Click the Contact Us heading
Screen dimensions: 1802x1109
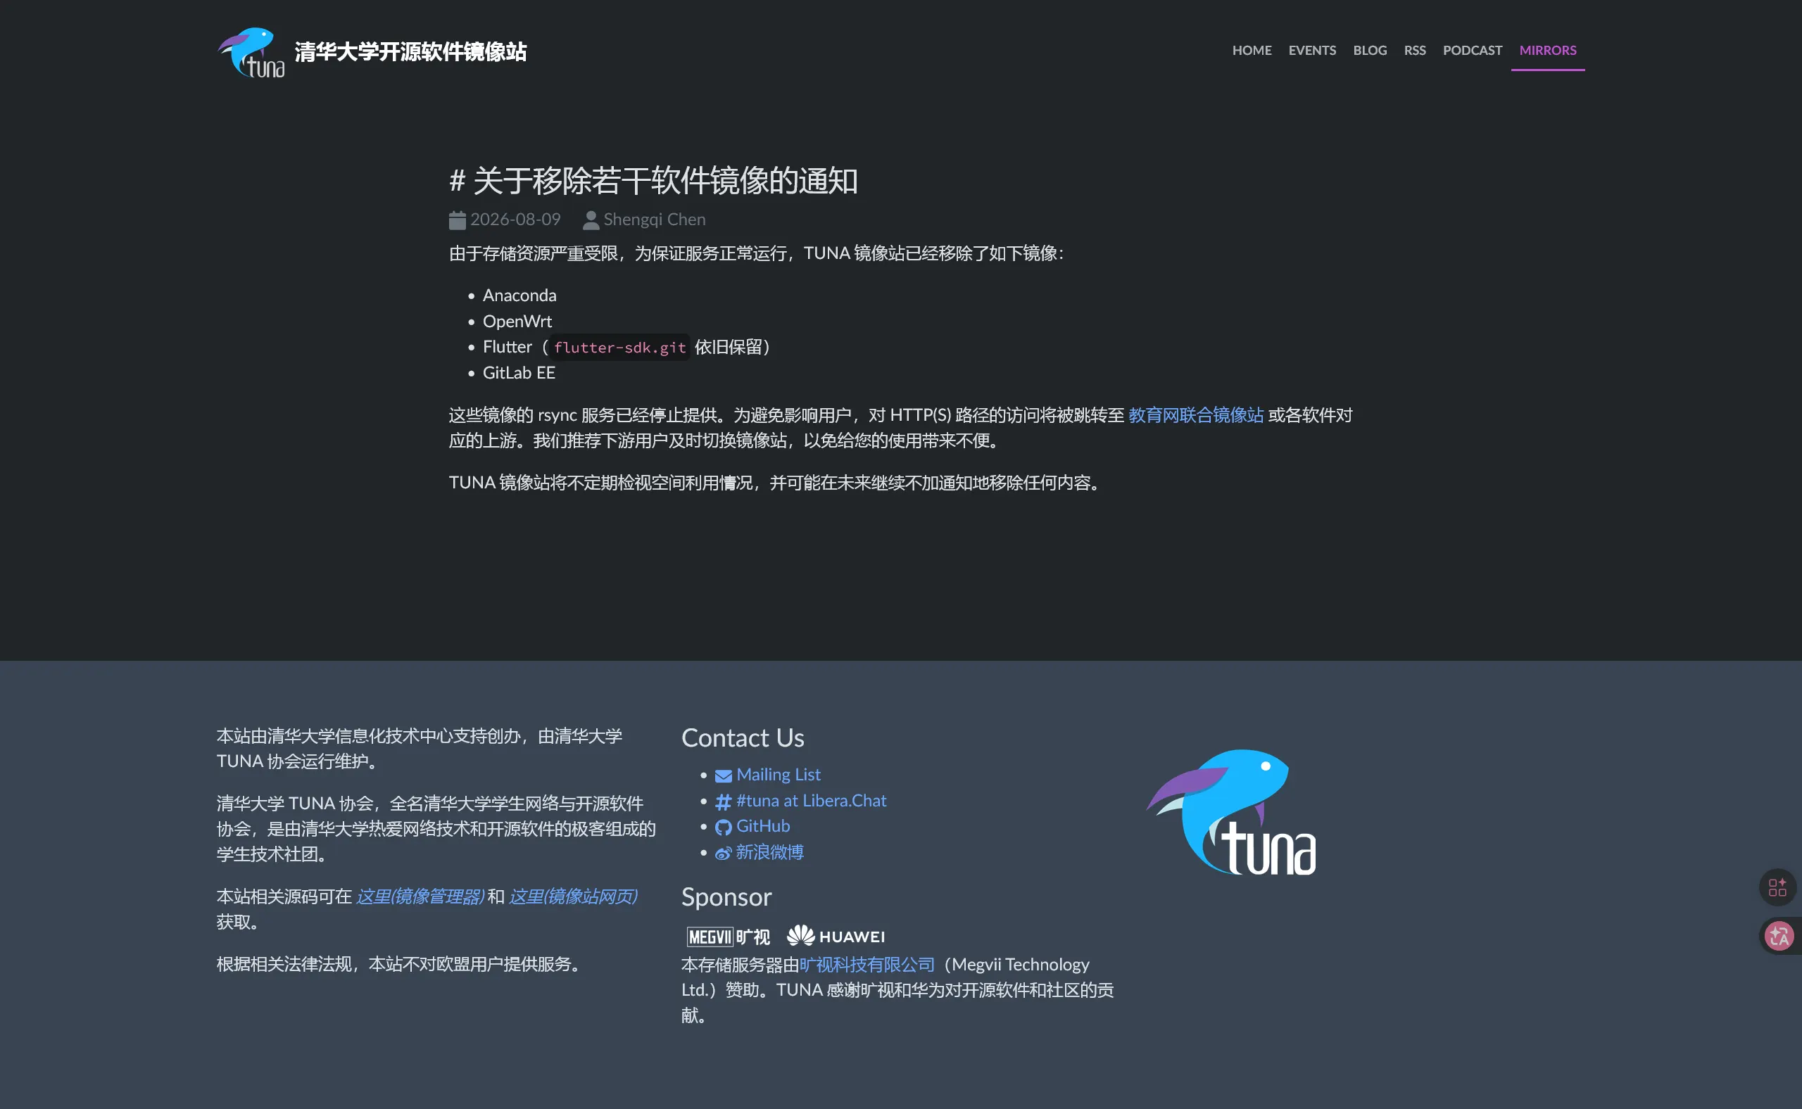coord(743,738)
